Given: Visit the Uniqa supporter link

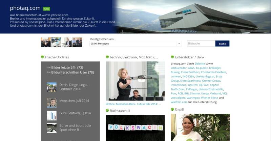Looking at the screenshot, I should tap(205, 93).
